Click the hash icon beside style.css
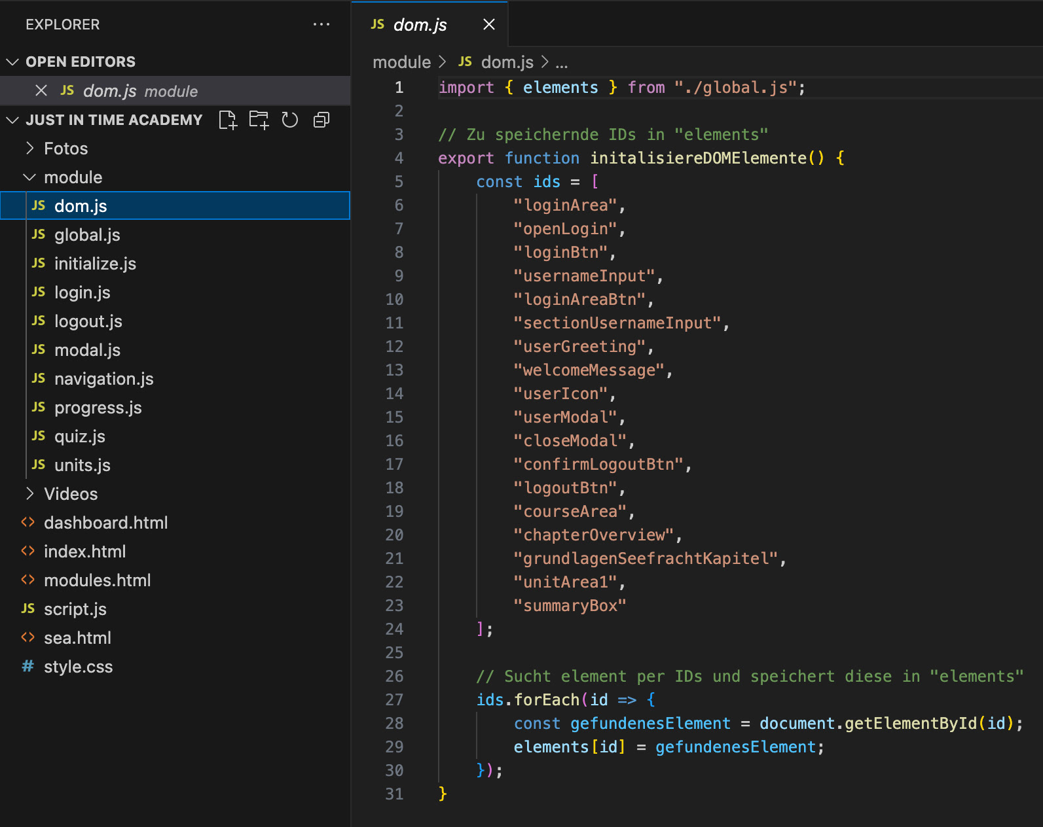Viewport: 1043px width, 827px height. click(x=28, y=666)
